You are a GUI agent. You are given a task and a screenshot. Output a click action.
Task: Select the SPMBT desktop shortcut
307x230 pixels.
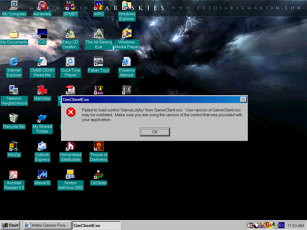[70, 9]
